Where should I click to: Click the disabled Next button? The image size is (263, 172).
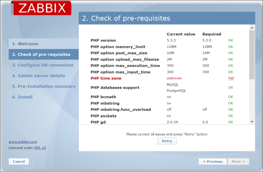pyautogui.click(x=238, y=161)
